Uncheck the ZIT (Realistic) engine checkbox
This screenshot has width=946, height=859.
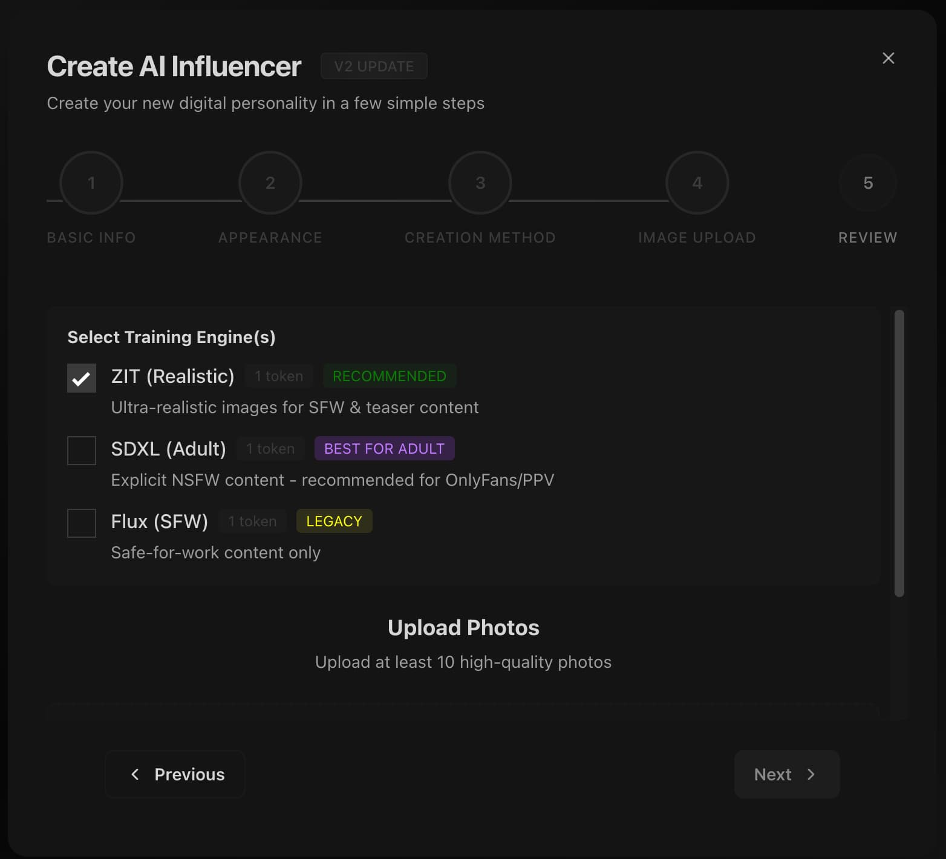tap(81, 377)
